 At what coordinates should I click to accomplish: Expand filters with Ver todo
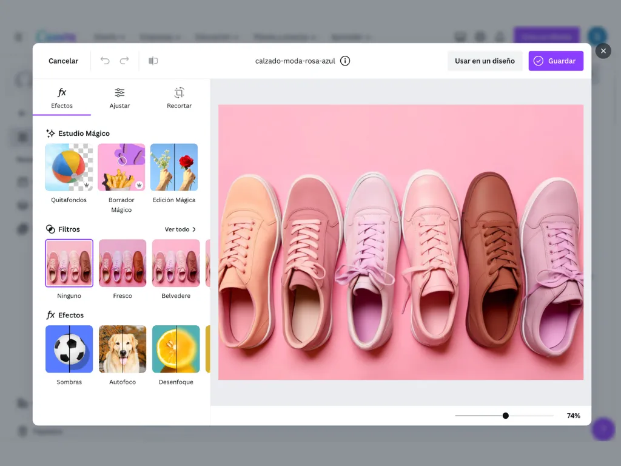click(180, 229)
